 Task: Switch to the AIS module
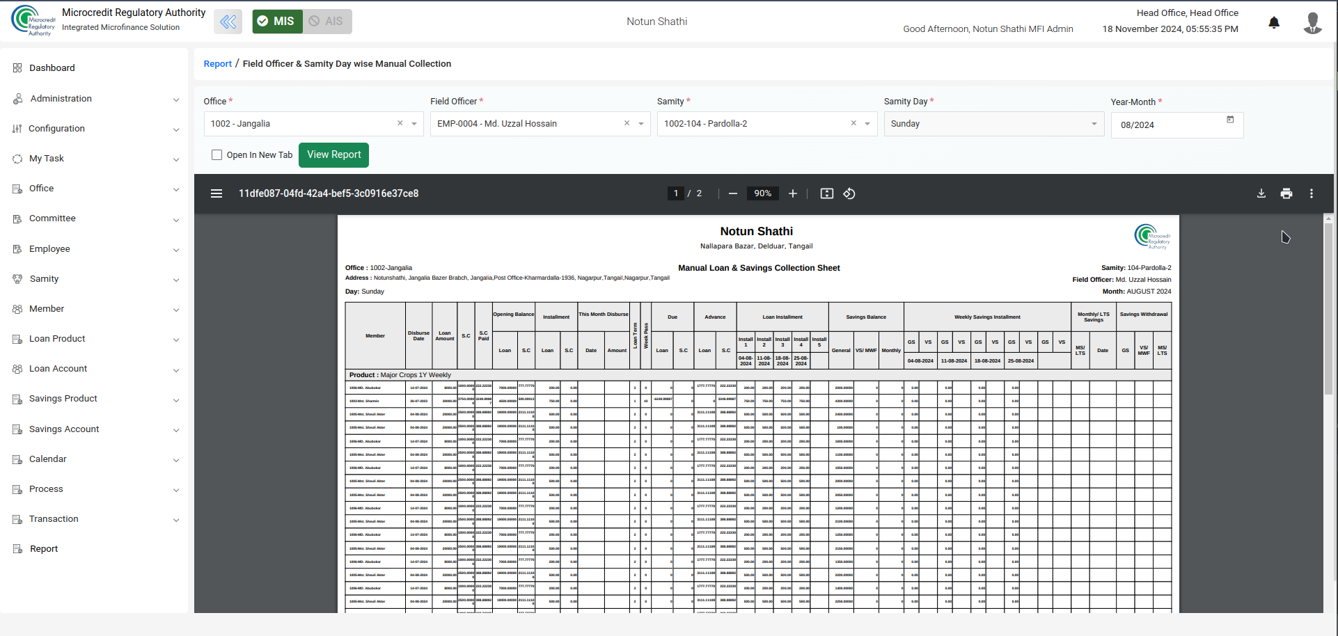click(x=326, y=22)
